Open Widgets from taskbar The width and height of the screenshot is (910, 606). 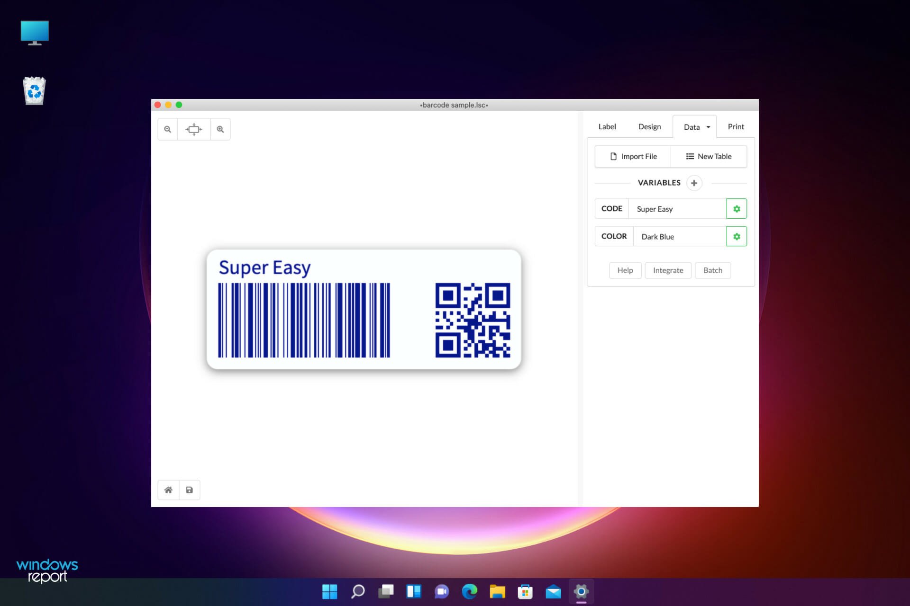(x=414, y=591)
